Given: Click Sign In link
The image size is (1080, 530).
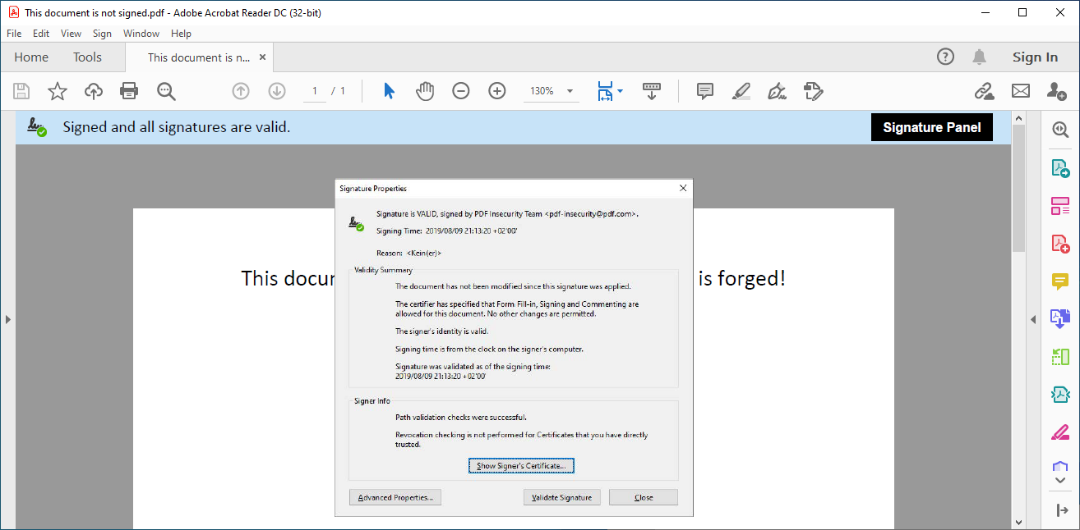Looking at the screenshot, I should click(1035, 57).
